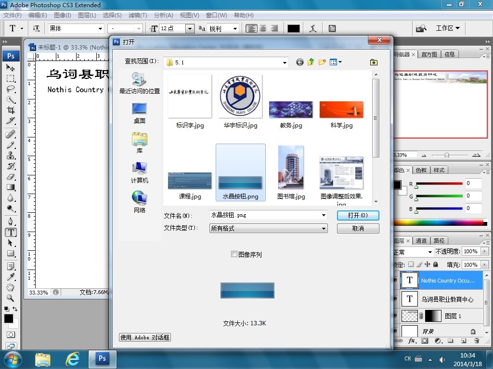Open the anti-aliasing 锐利 dropdown

click(x=235, y=28)
